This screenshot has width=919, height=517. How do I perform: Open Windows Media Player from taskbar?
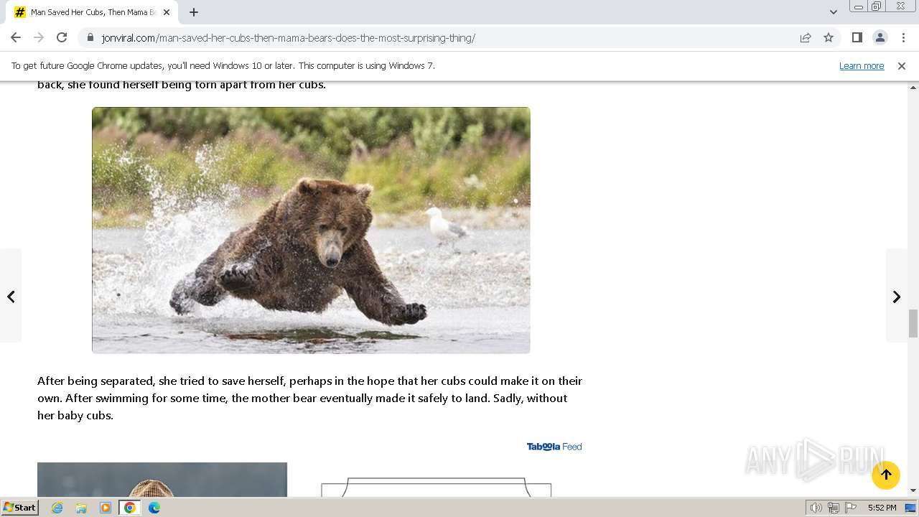[106, 508]
